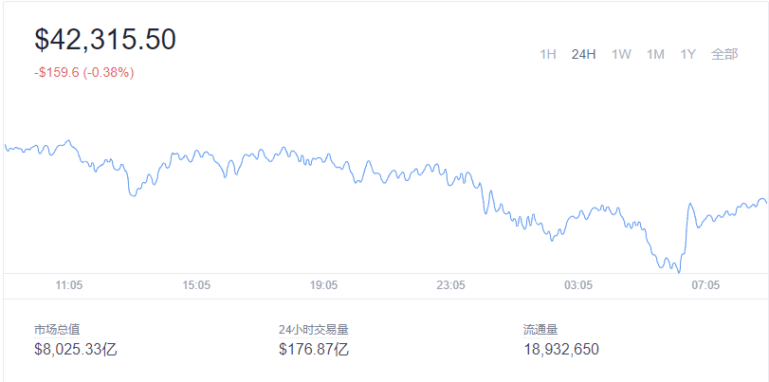
Task: Switch chart to 1M range
Action: pyautogui.click(x=655, y=54)
